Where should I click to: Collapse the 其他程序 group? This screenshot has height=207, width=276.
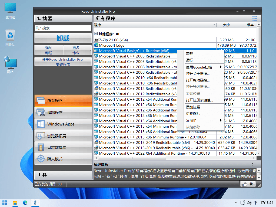tap(96, 33)
